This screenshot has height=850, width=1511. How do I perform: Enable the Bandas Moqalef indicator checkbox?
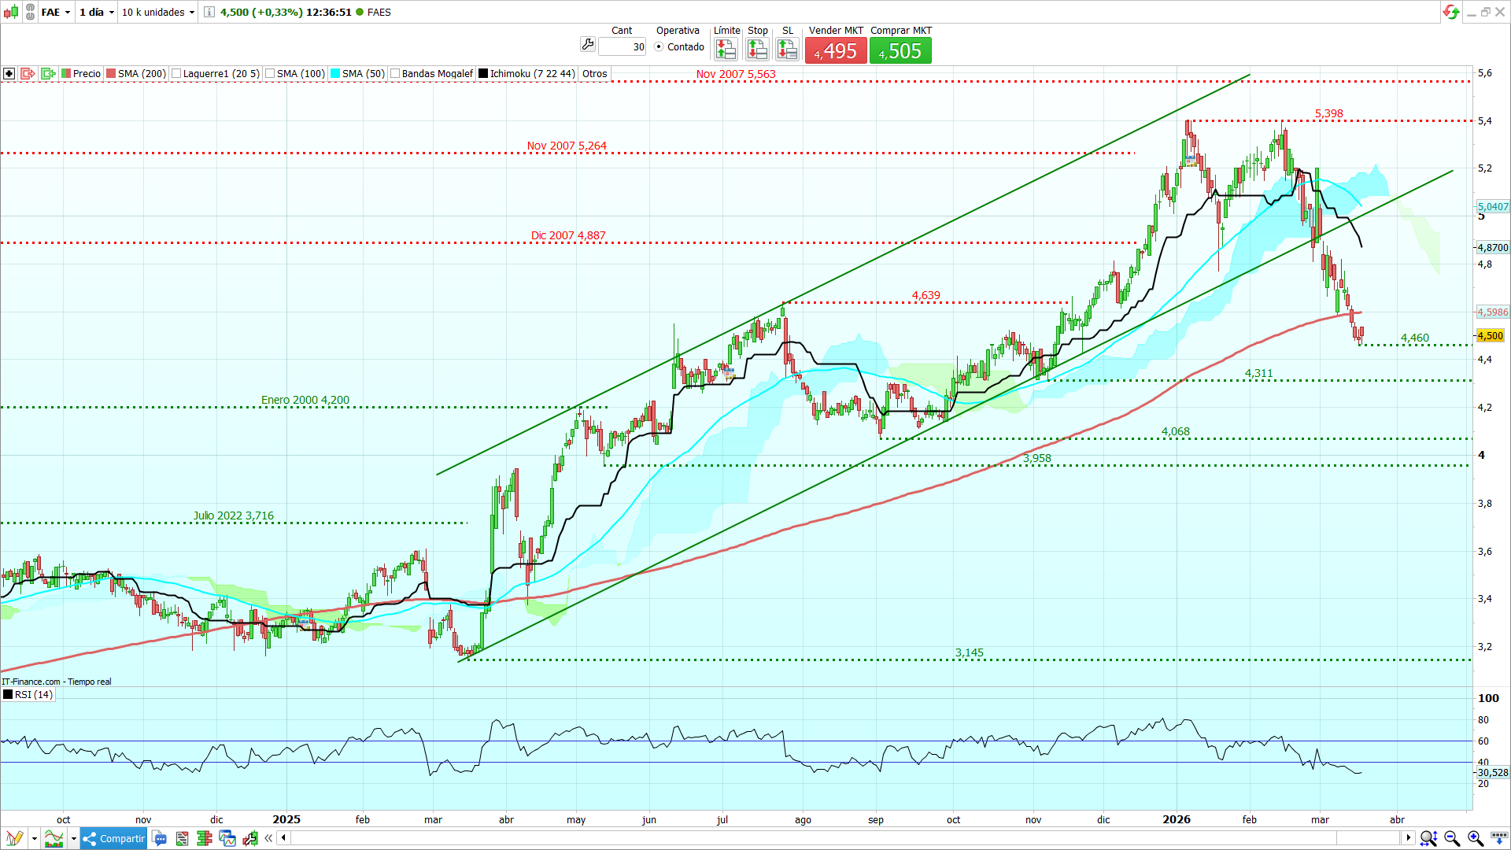(395, 74)
